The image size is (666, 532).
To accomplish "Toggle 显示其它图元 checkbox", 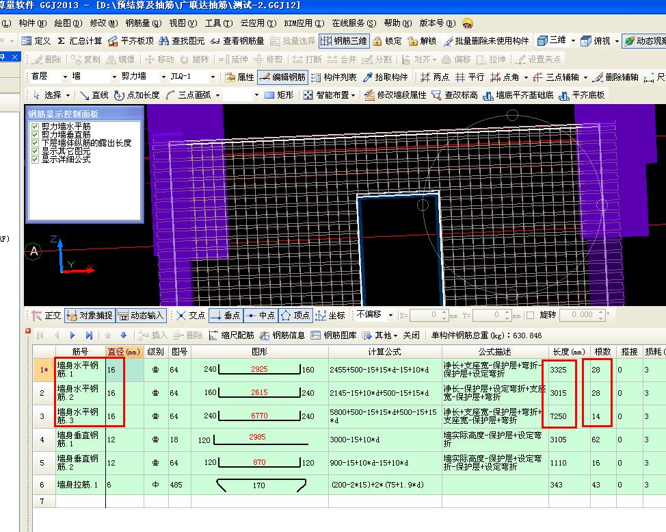I will pyautogui.click(x=35, y=151).
